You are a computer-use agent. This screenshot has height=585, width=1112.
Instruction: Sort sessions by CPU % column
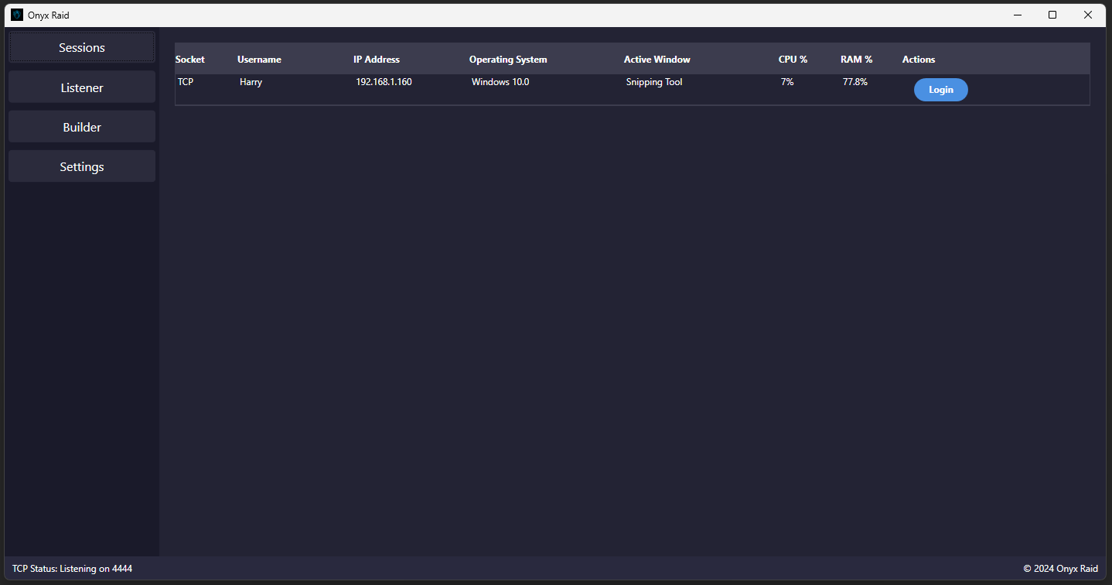pos(793,59)
